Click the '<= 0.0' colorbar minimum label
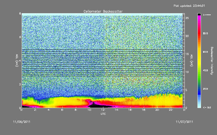 (x=207, y=107)
